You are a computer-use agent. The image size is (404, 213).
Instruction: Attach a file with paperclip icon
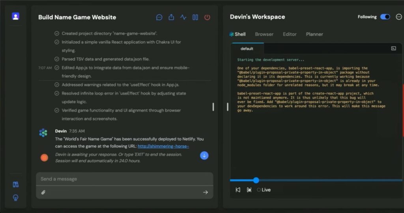point(43,192)
